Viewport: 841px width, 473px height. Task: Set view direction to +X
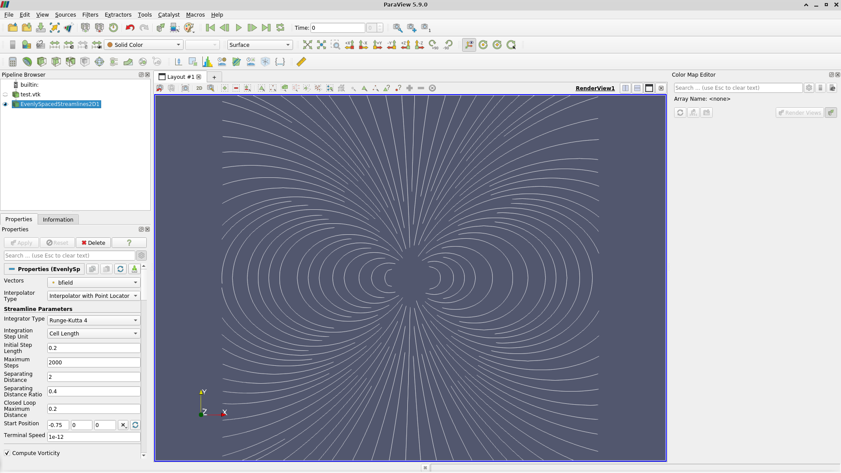point(350,45)
